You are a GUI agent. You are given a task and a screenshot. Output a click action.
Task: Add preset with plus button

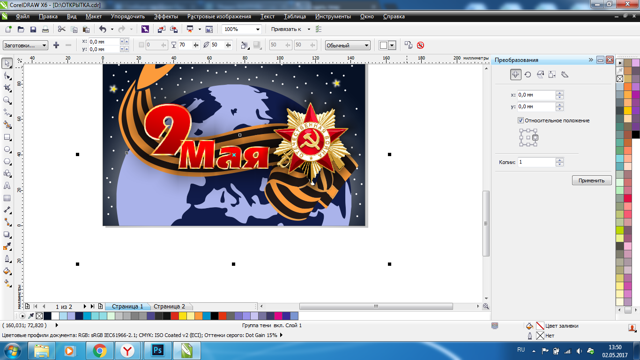pyautogui.click(x=56, y=45)
